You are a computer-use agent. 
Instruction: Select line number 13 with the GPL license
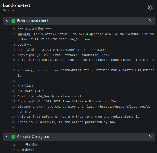(13, 107)
